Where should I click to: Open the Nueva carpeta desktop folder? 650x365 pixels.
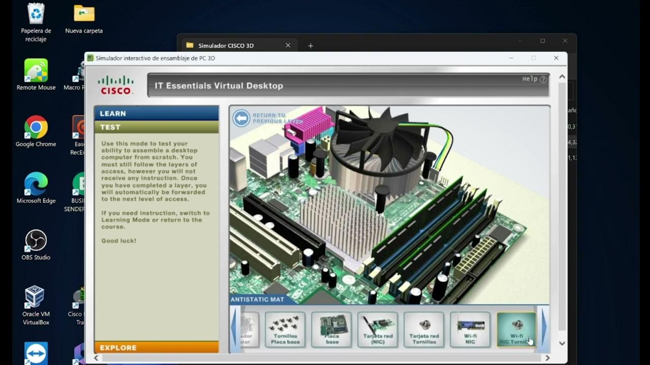84,20
